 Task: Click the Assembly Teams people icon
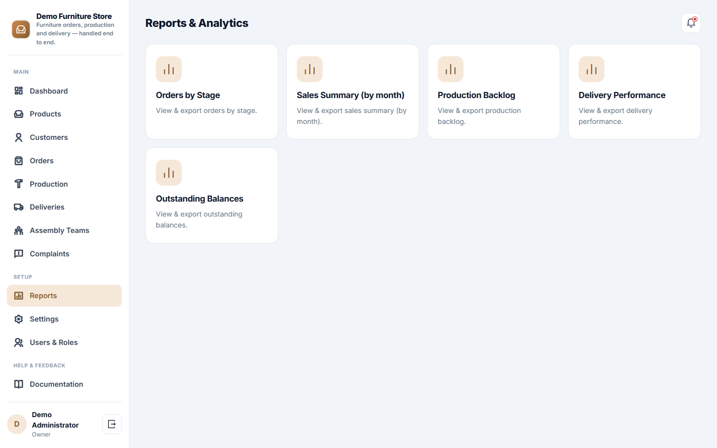(x=19, y=230)
